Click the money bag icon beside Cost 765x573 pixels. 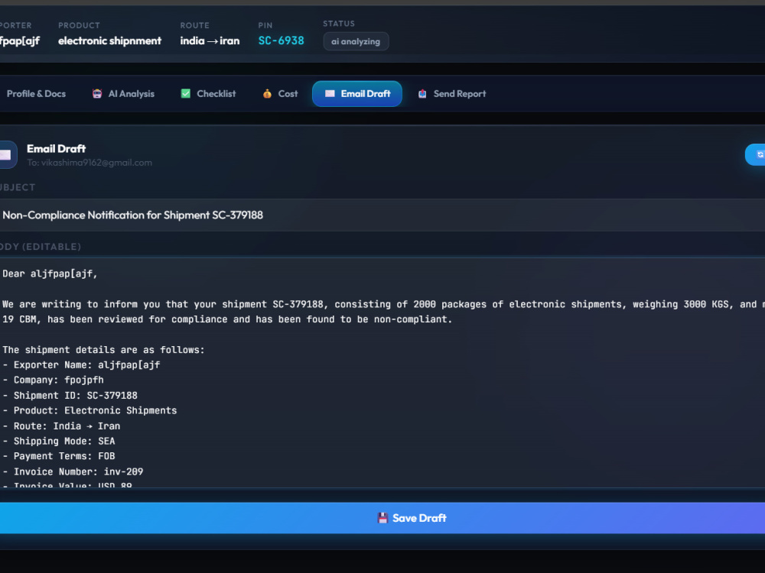click(x=267, y=93)
